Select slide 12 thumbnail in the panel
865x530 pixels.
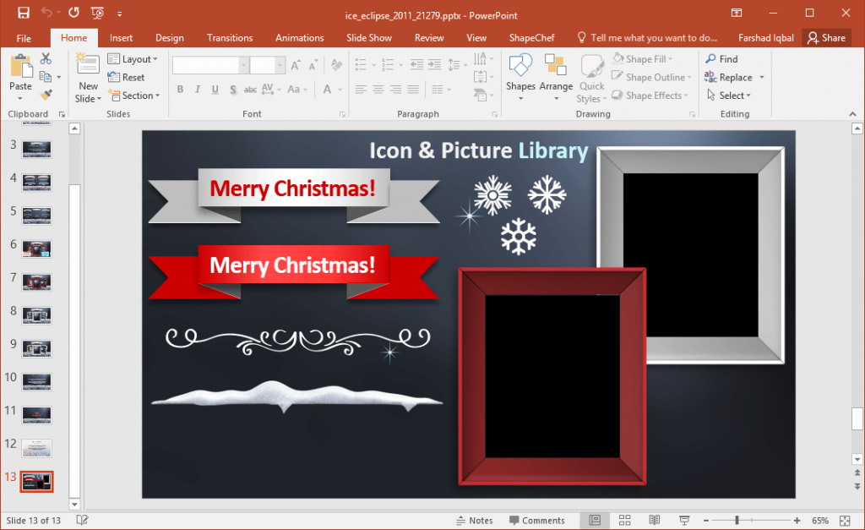click(x=36, y=448)
